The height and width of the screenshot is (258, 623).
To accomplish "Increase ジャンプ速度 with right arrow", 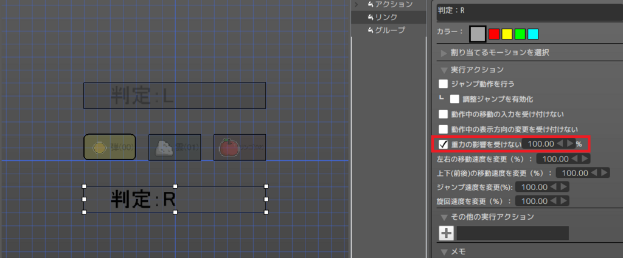I will point(563,186).
